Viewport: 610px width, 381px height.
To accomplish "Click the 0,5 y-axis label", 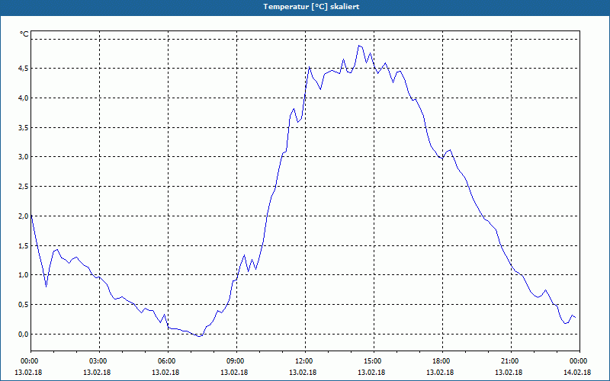I will coord(24,304).
